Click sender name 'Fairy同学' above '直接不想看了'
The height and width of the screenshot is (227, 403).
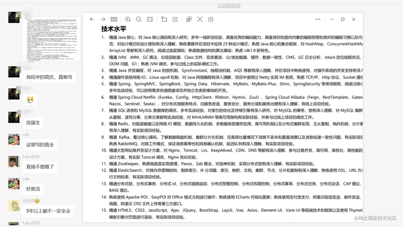click(31, 157)
